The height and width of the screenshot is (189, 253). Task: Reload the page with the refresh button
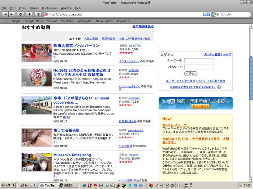(x=20, y=14)
